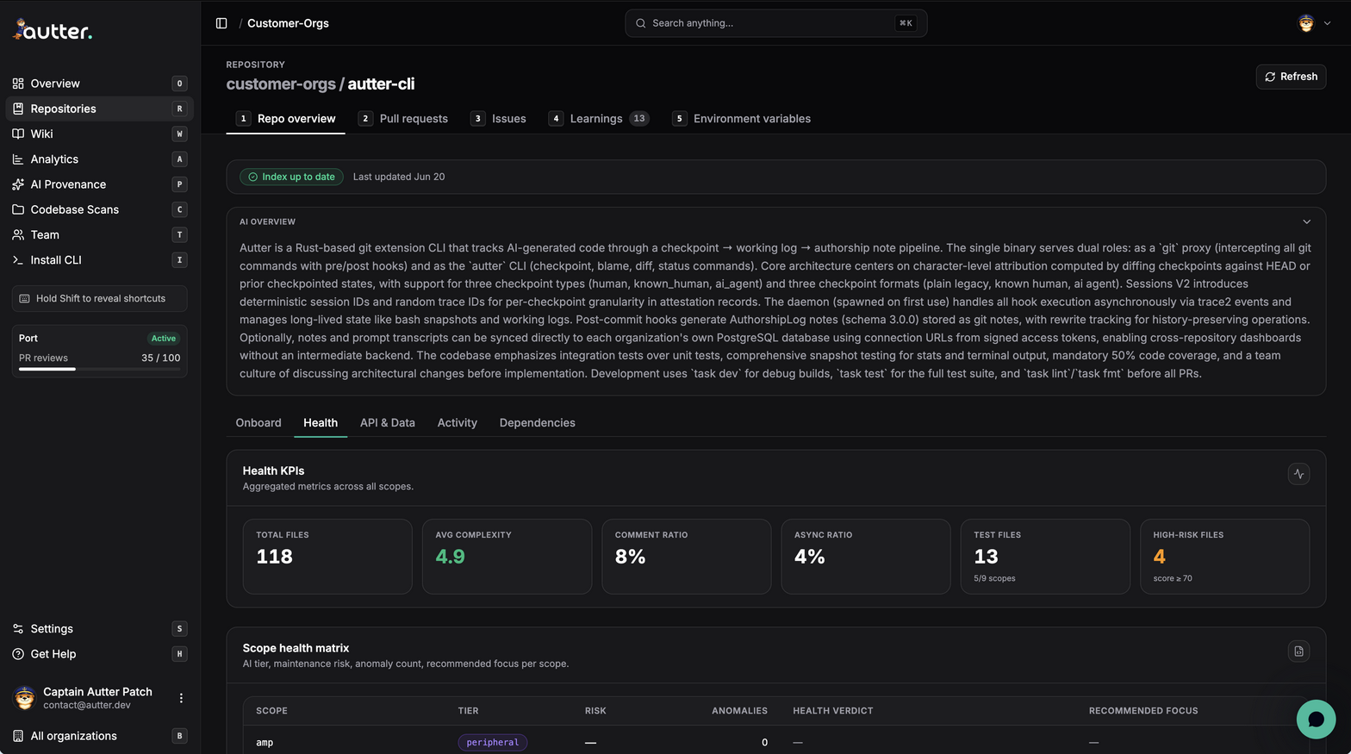Open the Issues tab
This screenshot has width=1351, height=754.
point(498,119)
